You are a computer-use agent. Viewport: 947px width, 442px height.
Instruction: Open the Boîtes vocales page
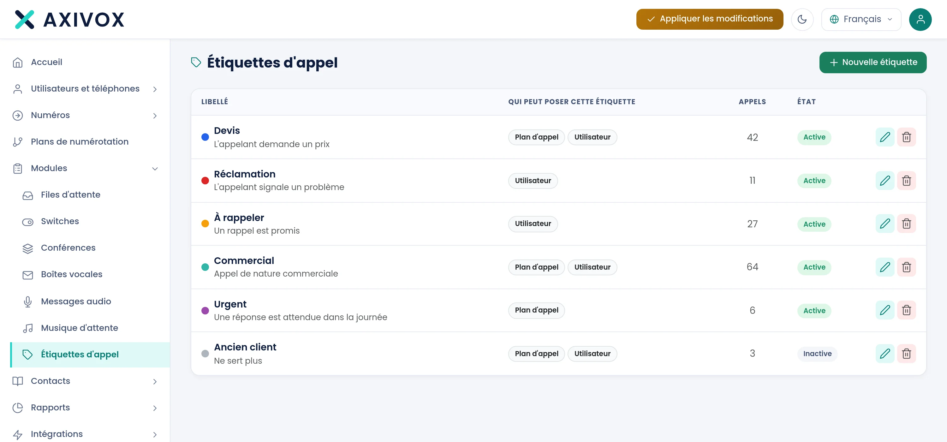71,274
